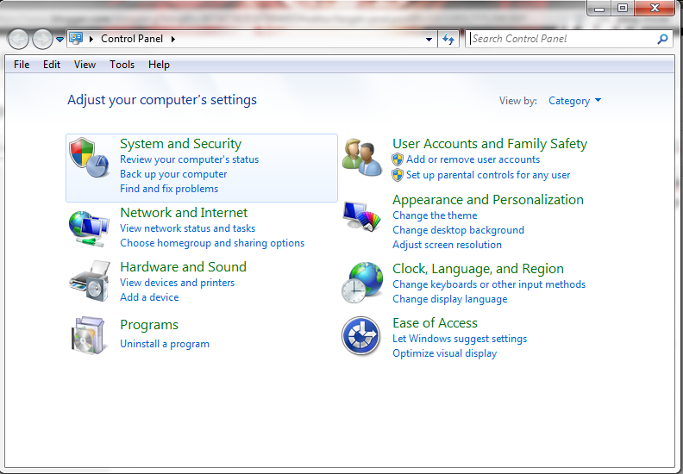
Task: Click the Forward navigation arrow button
Action: click(42, 39)
